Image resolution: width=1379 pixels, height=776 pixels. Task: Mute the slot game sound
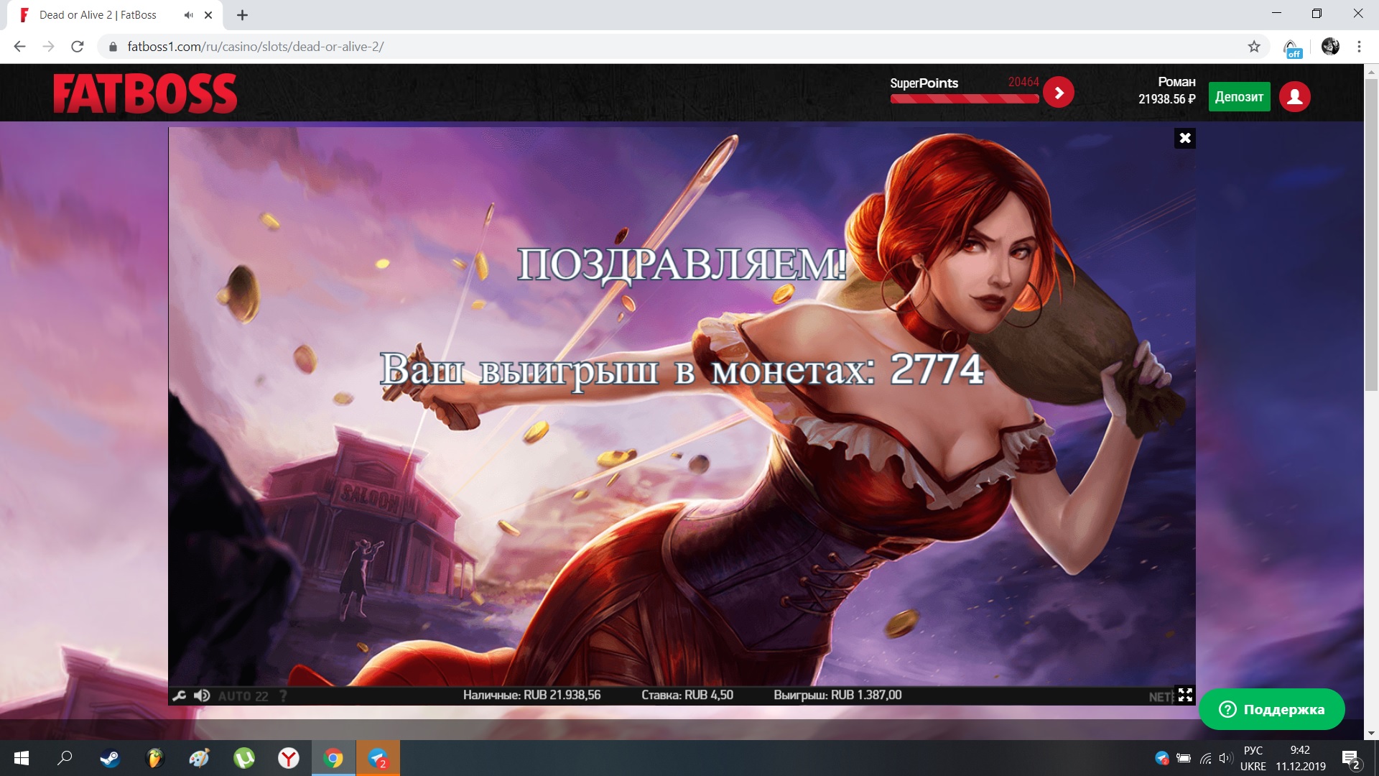(202, 696)
